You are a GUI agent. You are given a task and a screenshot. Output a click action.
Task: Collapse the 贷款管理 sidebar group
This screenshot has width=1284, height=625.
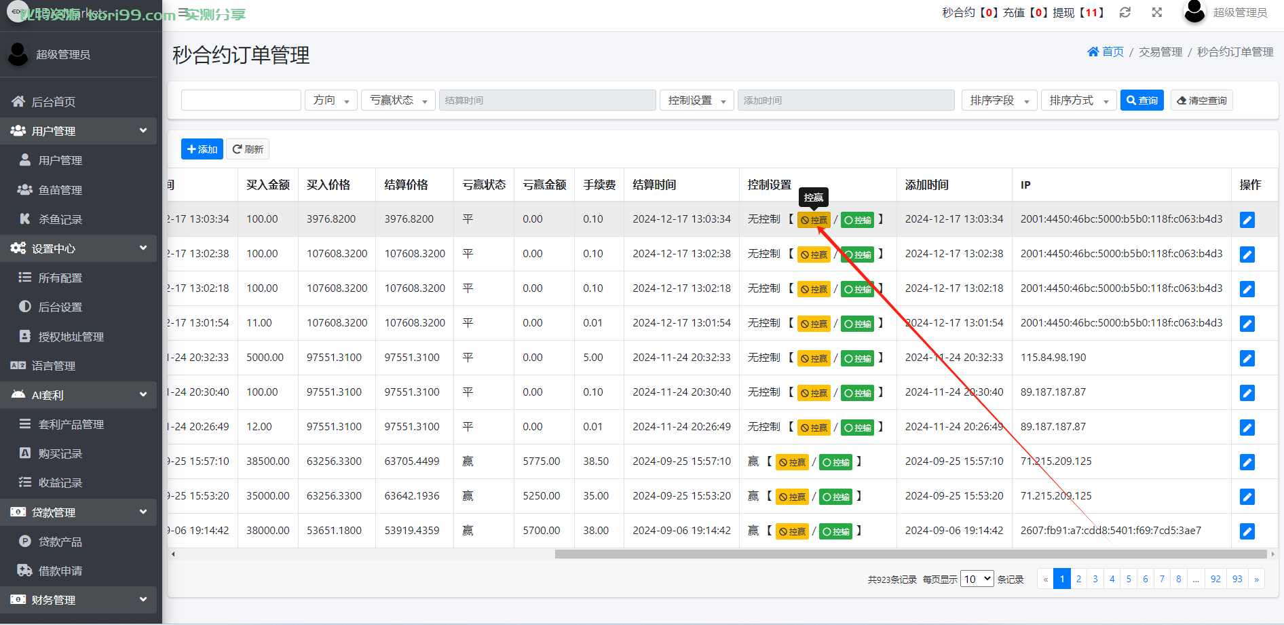(79, 512)
